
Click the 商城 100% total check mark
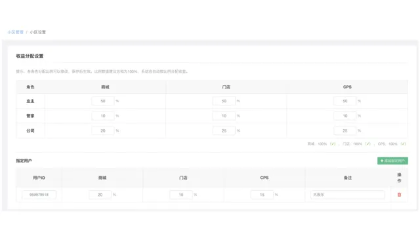333,144
